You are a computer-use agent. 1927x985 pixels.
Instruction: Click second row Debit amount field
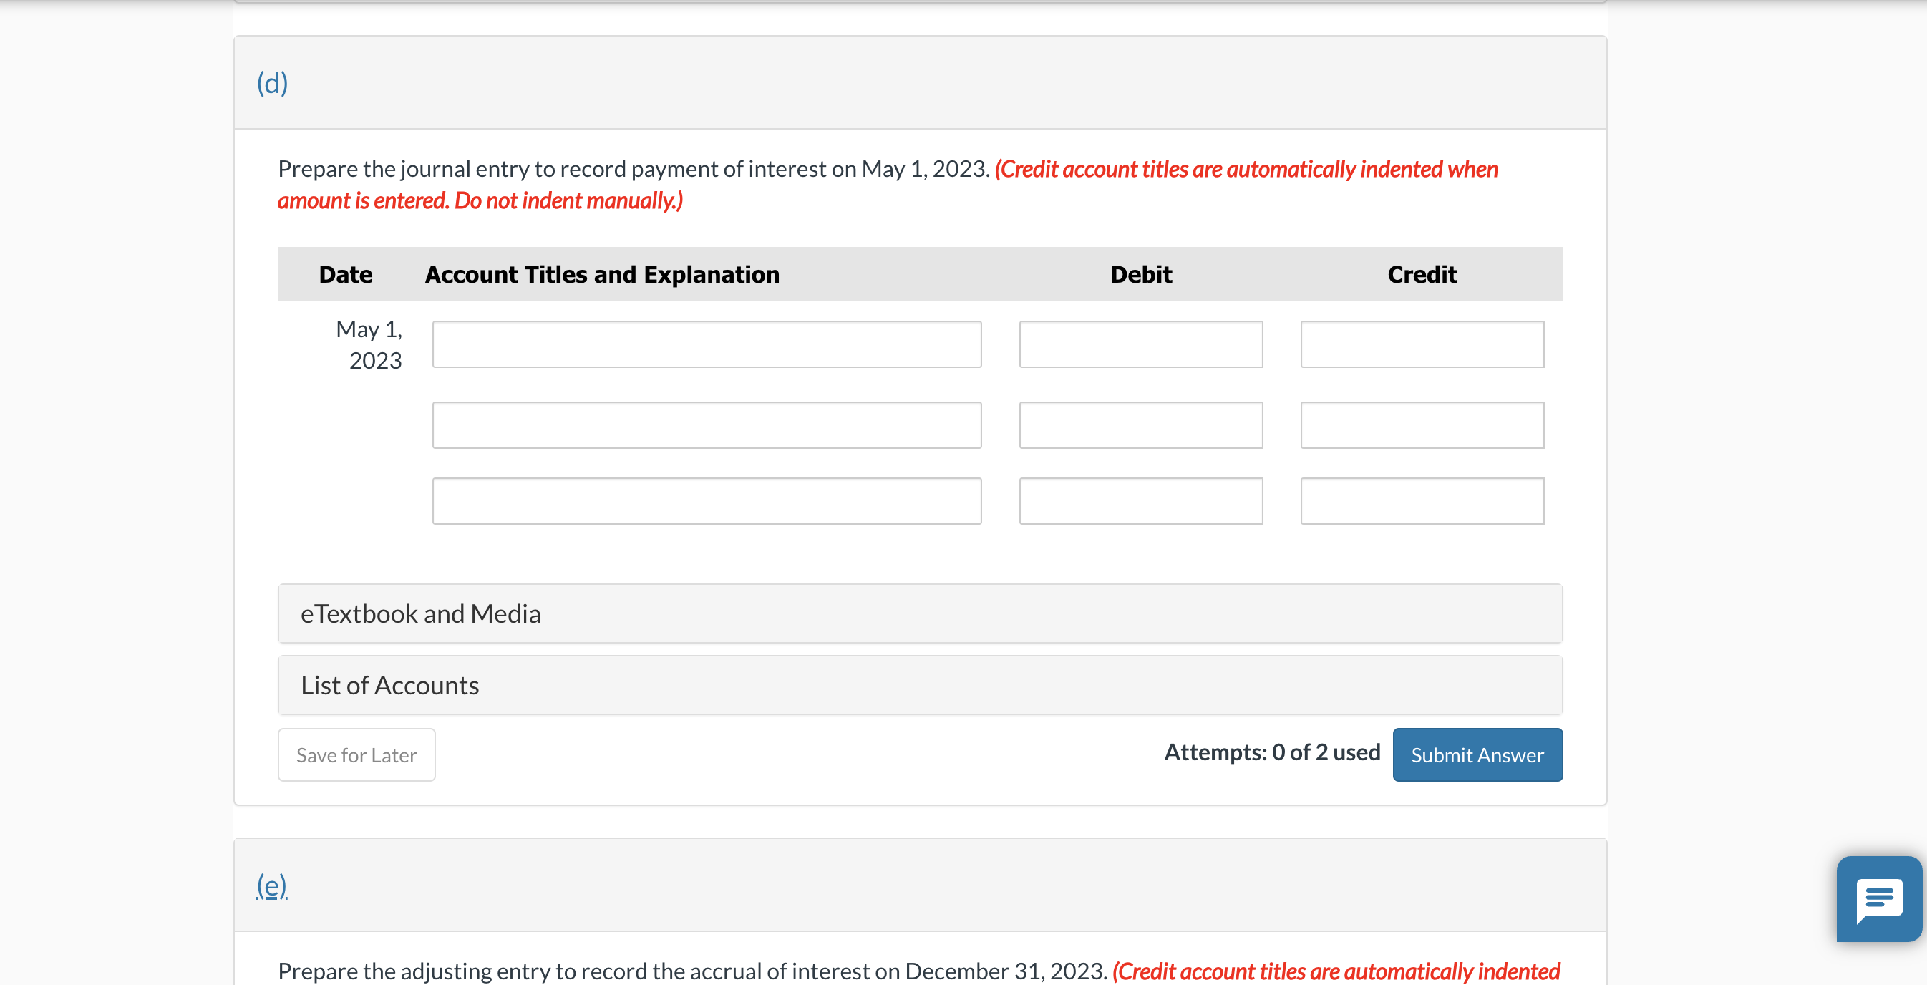pos(1141,424)
